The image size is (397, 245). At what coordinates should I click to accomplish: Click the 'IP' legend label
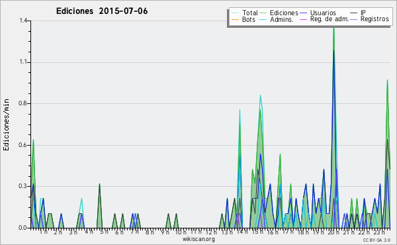coord(363,13)
